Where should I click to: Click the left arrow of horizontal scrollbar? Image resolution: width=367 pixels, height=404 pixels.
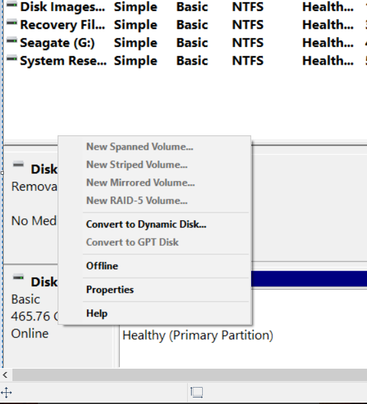coord(5,375)
